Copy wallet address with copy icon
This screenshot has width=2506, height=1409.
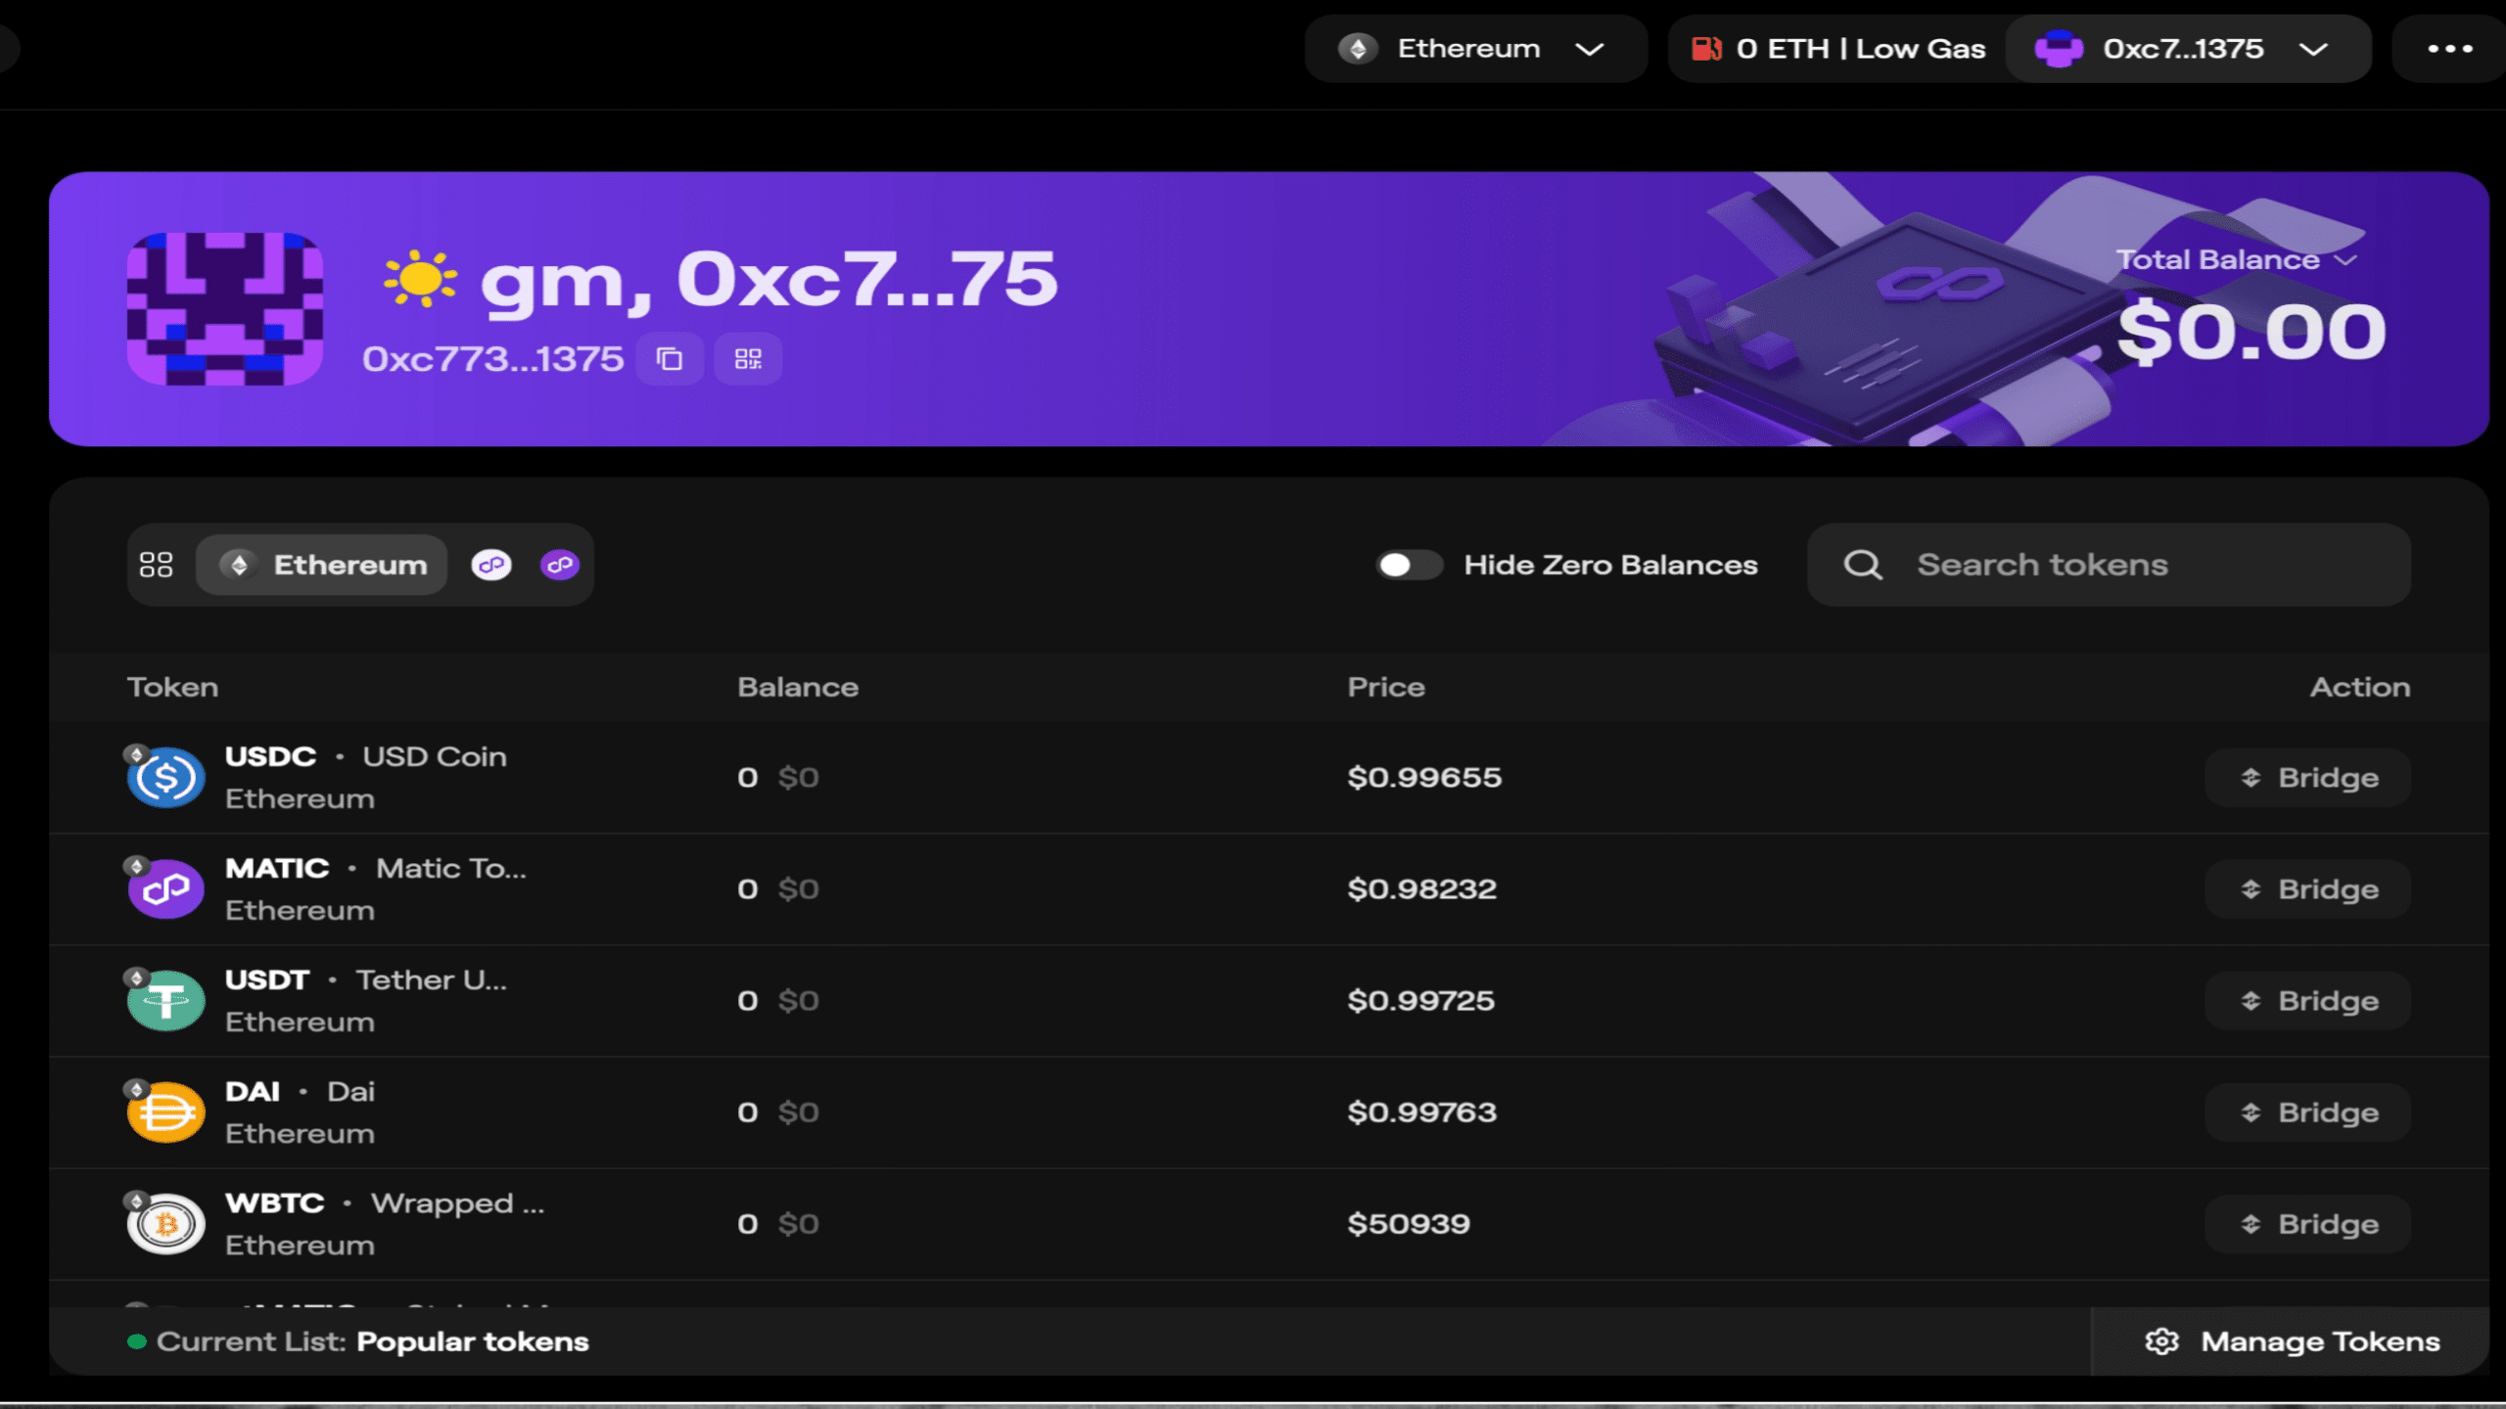coord(670,359)
